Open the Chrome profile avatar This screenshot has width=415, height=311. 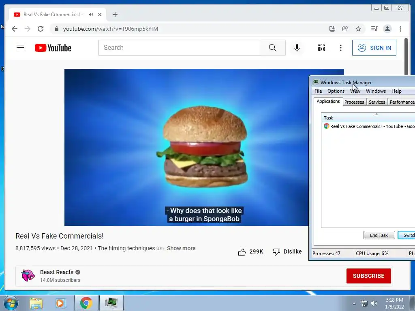(387, 29)
